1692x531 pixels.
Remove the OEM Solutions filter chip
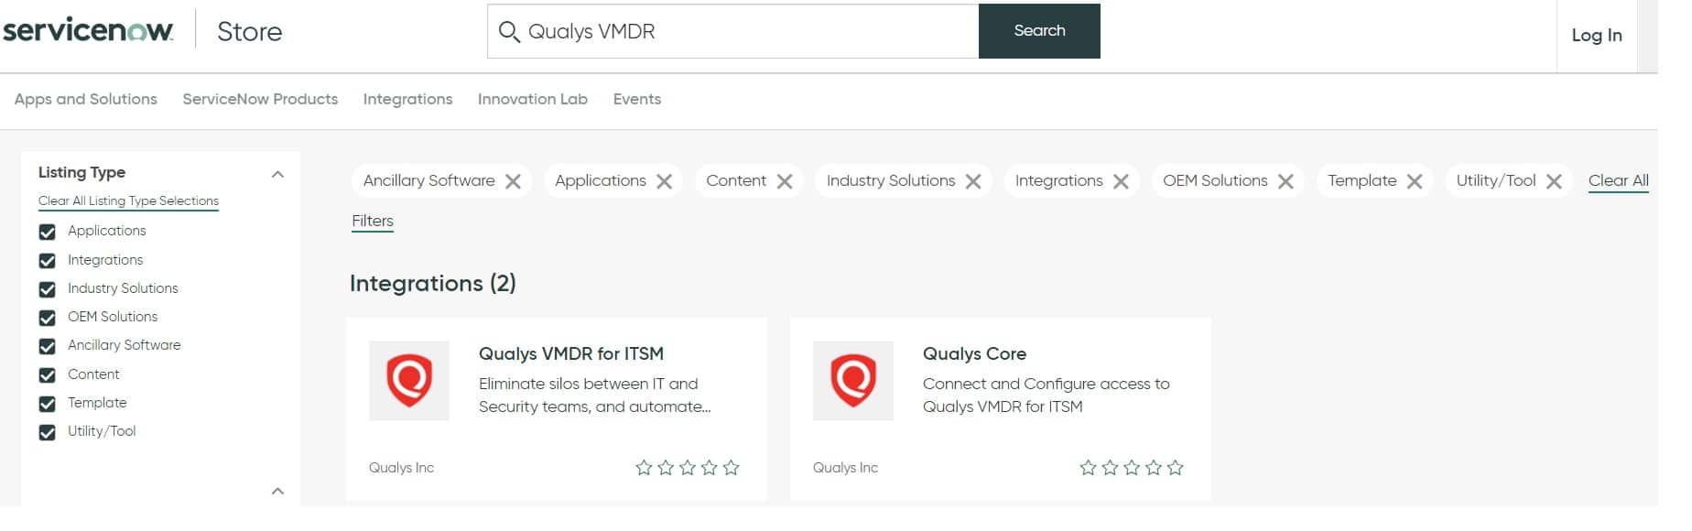point(1285,181)
